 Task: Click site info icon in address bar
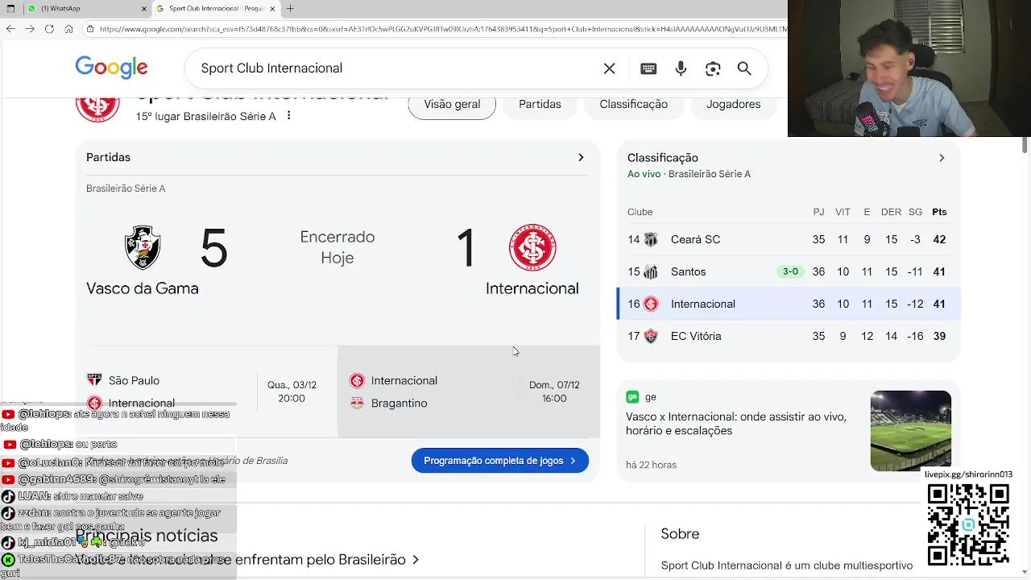pyautogui.click(x=89, y=29)
